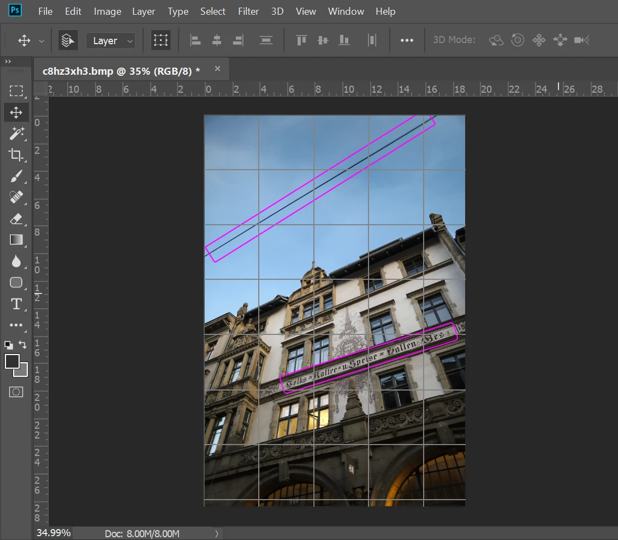The image size is (618, 540).
Task: Open the 3D menu
Action: (277, 11)
